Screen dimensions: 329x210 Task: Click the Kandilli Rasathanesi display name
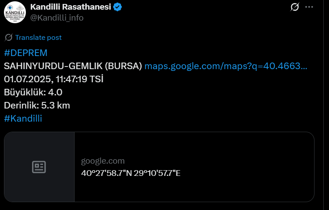(x=70, y=7)
